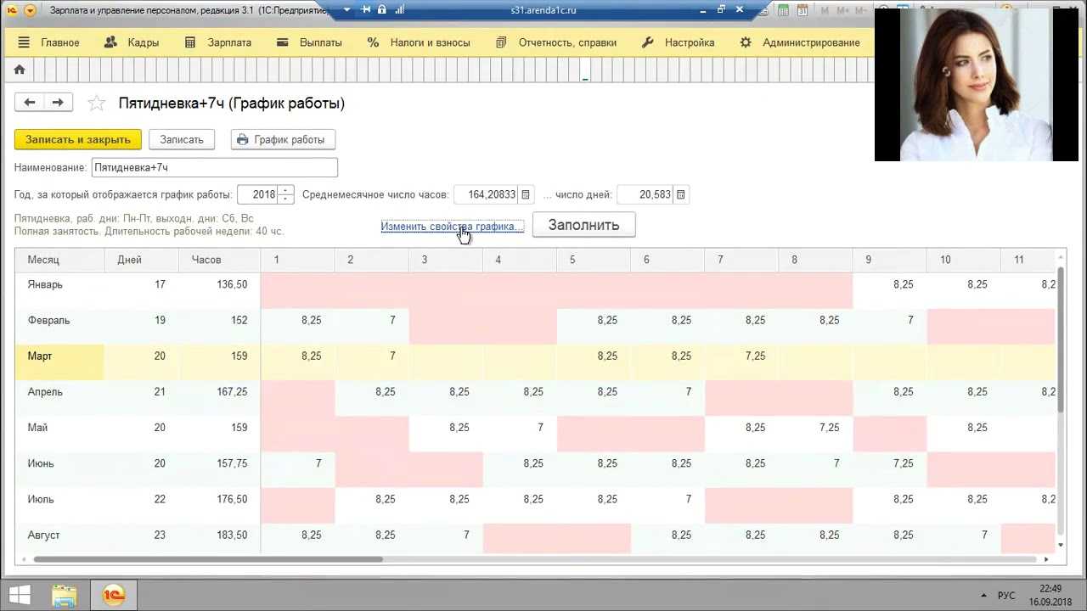Go to the home page icon

pos(20,70)
